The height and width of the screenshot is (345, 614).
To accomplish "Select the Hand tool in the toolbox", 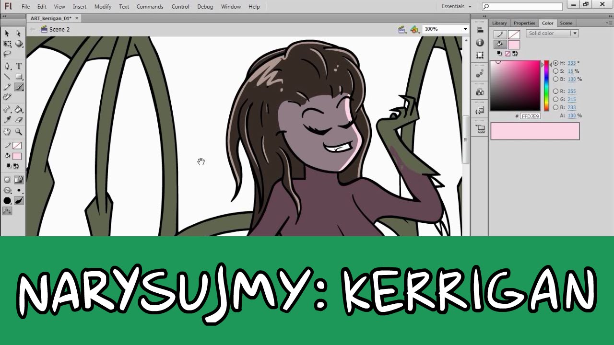I will [x=7, y=132].
